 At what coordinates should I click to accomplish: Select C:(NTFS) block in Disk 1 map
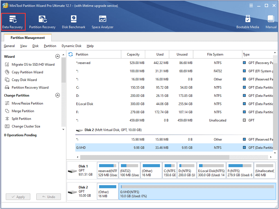click(170, 170)
